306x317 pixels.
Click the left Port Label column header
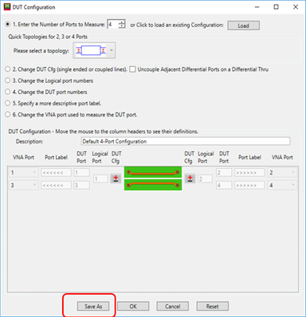56,157
